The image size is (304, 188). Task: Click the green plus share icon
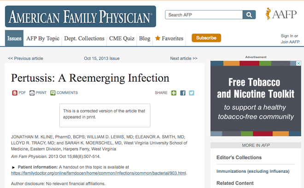(174, 93)
